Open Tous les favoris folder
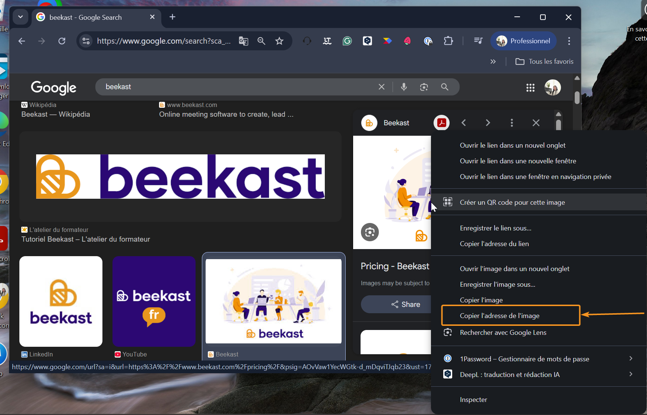Screen dimensions: 647x415 [x=545, y=62]
